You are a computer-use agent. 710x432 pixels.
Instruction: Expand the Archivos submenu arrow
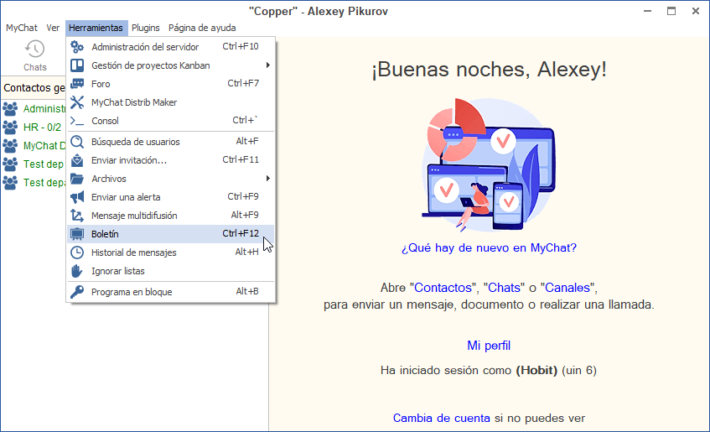[x=268, y=179]
